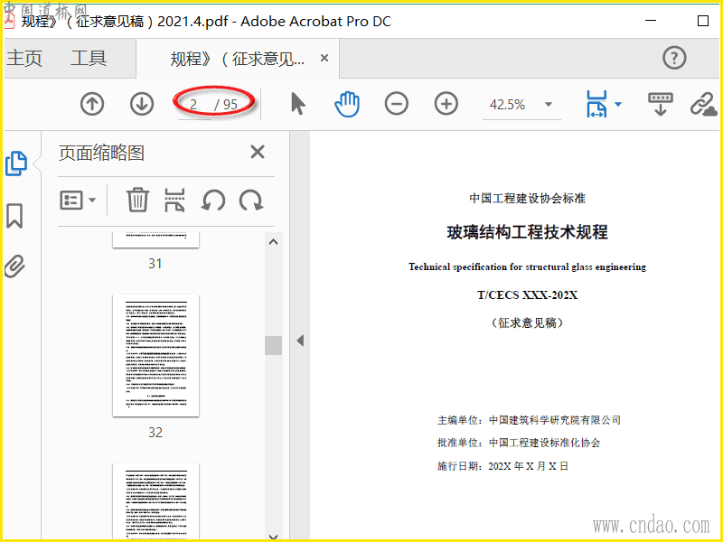Click the 施行日期 line
The height and width of the screenshot is (542, 723).
(x=502, y=466)
